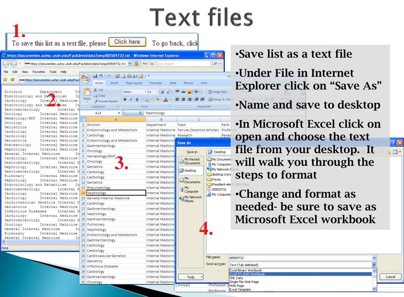
Task: Click Cancel in the Save As dialog
Action: (x=390, y=277)
